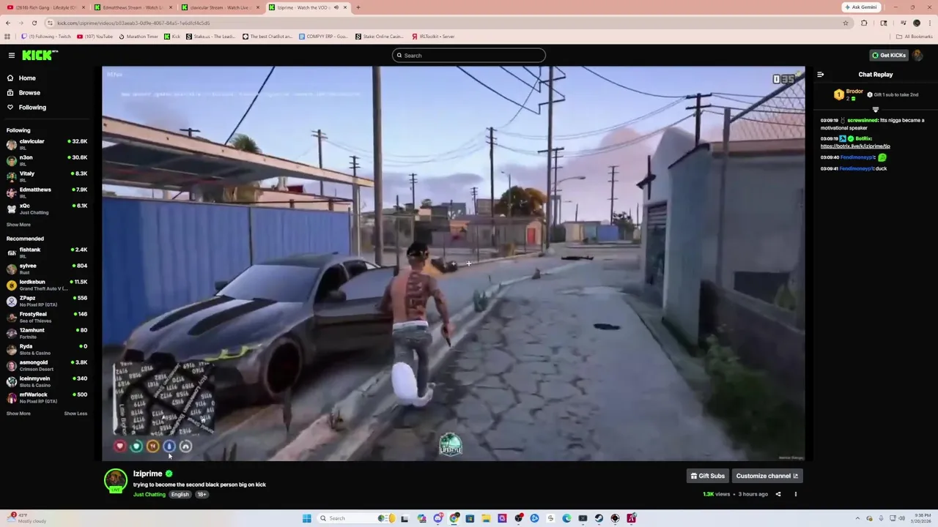Open Discord from the taskbar
This screenshot has width=938, height=527.
coord(438,518)
